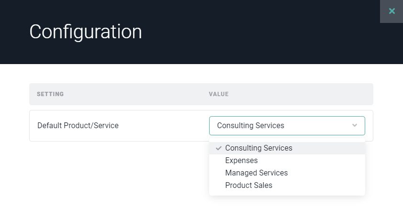The image size is (403, 208).
Task: Click blank space right of Expenses in the list
Action: (316, 161)
